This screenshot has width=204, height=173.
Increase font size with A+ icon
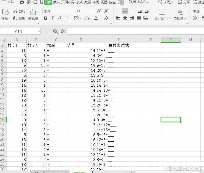(x=99, y=11)
